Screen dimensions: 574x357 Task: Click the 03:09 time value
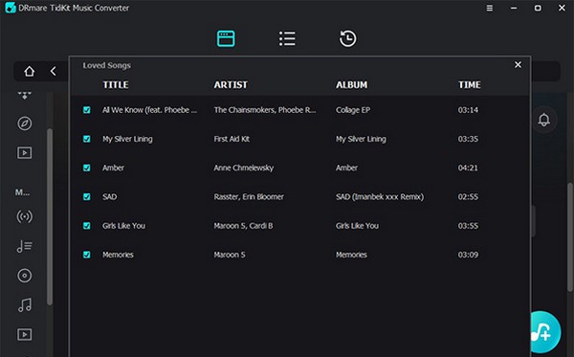click(x=468, y=255)
